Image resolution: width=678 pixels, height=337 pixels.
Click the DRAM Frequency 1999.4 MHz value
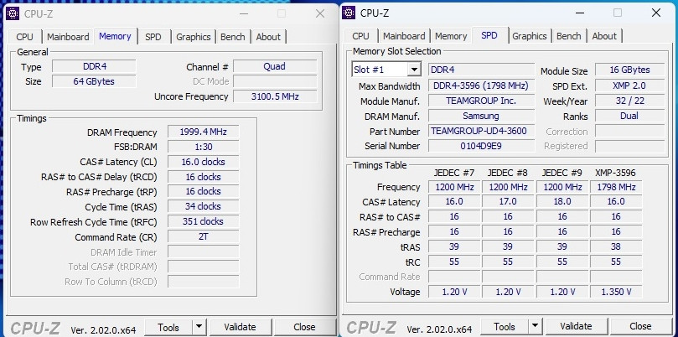203,132
